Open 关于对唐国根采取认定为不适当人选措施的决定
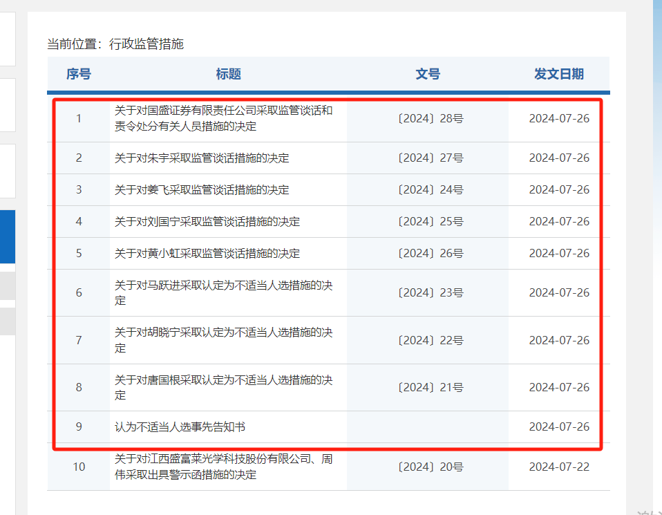662x515 pixels. coord(223,387)
